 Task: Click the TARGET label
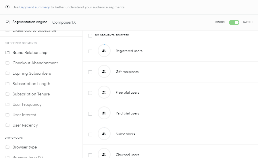[247, 22]
